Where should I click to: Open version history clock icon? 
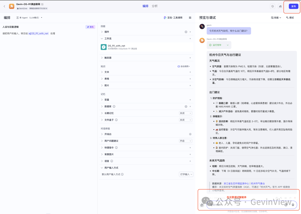pyautogui.click(x=272, y=6)
